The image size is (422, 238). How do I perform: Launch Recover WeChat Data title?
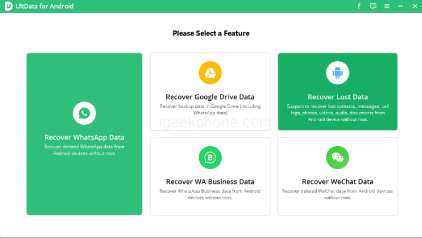[338, 182]
